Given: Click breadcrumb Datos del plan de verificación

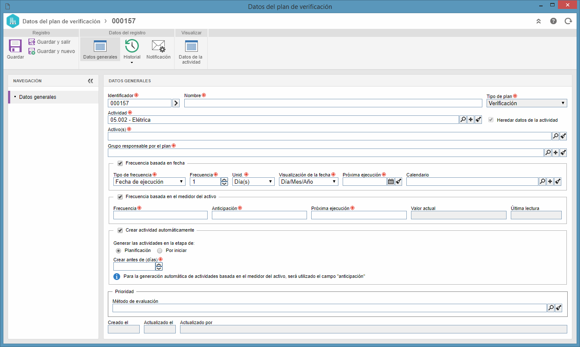Looking at the screenshot, I should 62,21.
